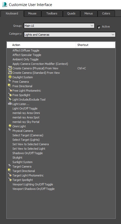Screen dimensions: 121x224
Task: Click the Create Camera (Standard) From View icon
Action: 10,72
